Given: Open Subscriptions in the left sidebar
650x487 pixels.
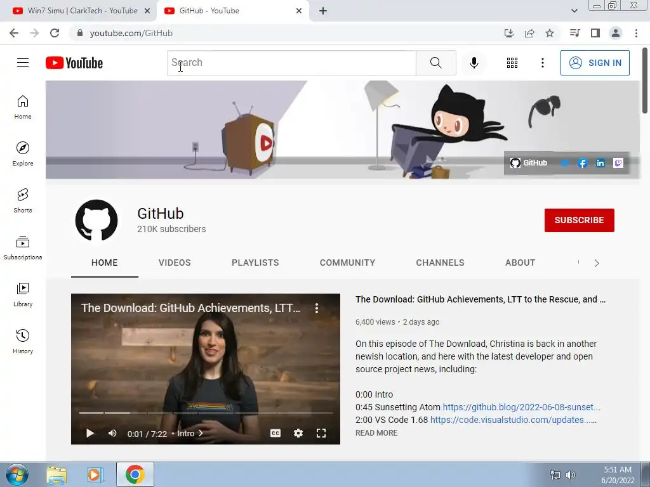Looking at the screenshot, I should tap(23, 248).
